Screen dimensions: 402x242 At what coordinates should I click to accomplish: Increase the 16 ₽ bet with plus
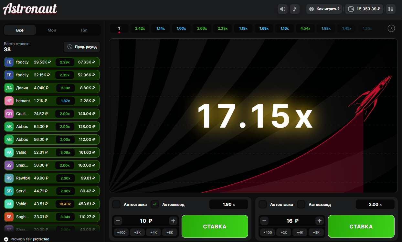pos(320,221)
